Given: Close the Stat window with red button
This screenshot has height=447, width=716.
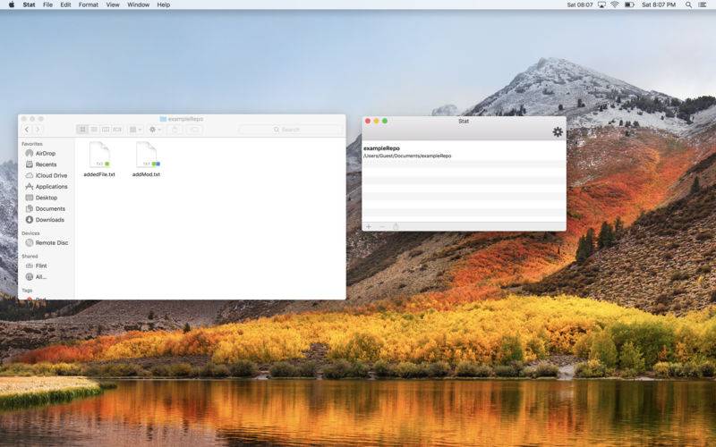Looking at the screenshot, I should click(368, 121).
